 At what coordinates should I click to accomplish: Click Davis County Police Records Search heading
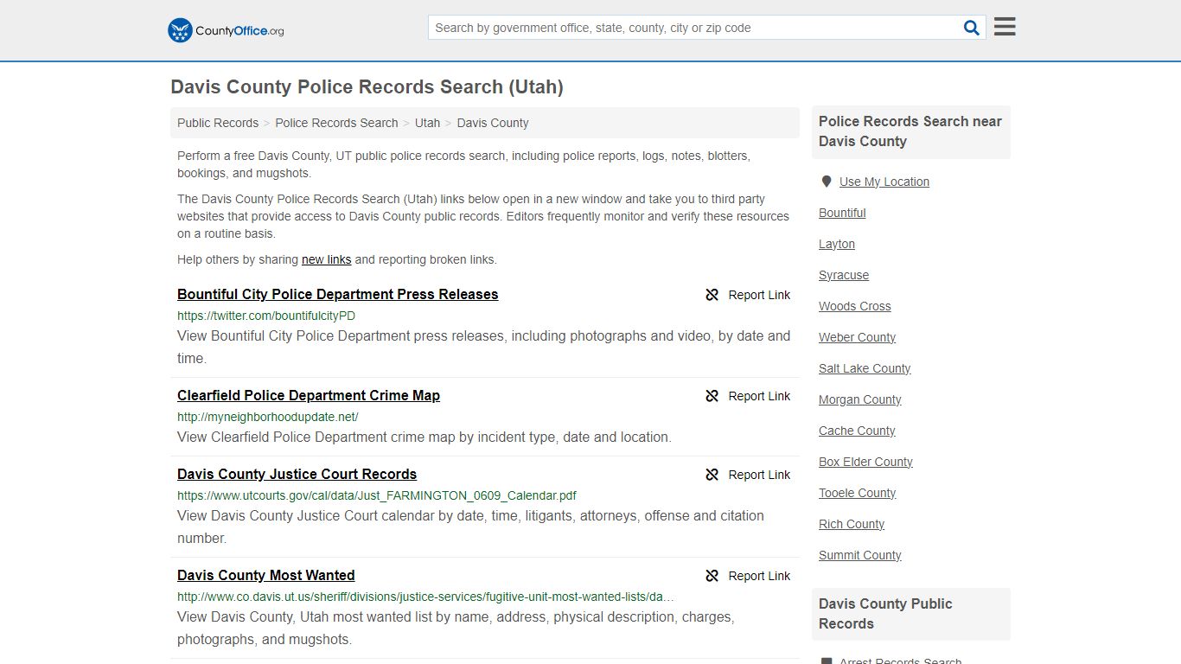click(x=367, y=86)
